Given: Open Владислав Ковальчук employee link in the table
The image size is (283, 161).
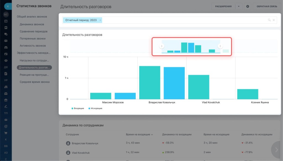Looking at the screenshot, I should pos(85,143).
